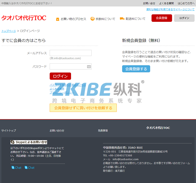Image resolution: width=196 pixels, height=183 pixels.
Task: Follow the トップページ breadcrumb link
Action: pyautogui.click(x=9, y=31)
